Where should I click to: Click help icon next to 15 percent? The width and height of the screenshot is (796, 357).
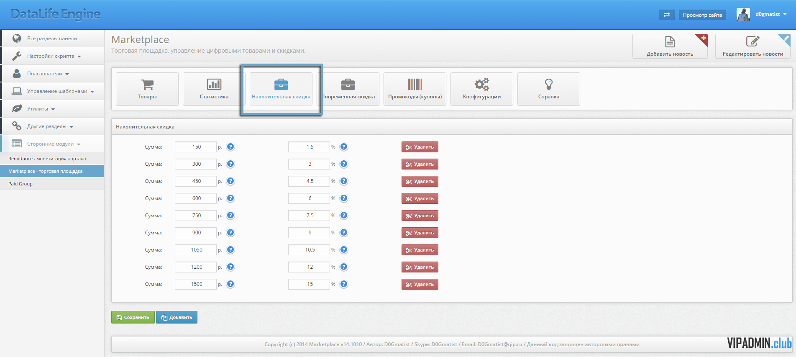pyautogui.click(x=344, y=284)
